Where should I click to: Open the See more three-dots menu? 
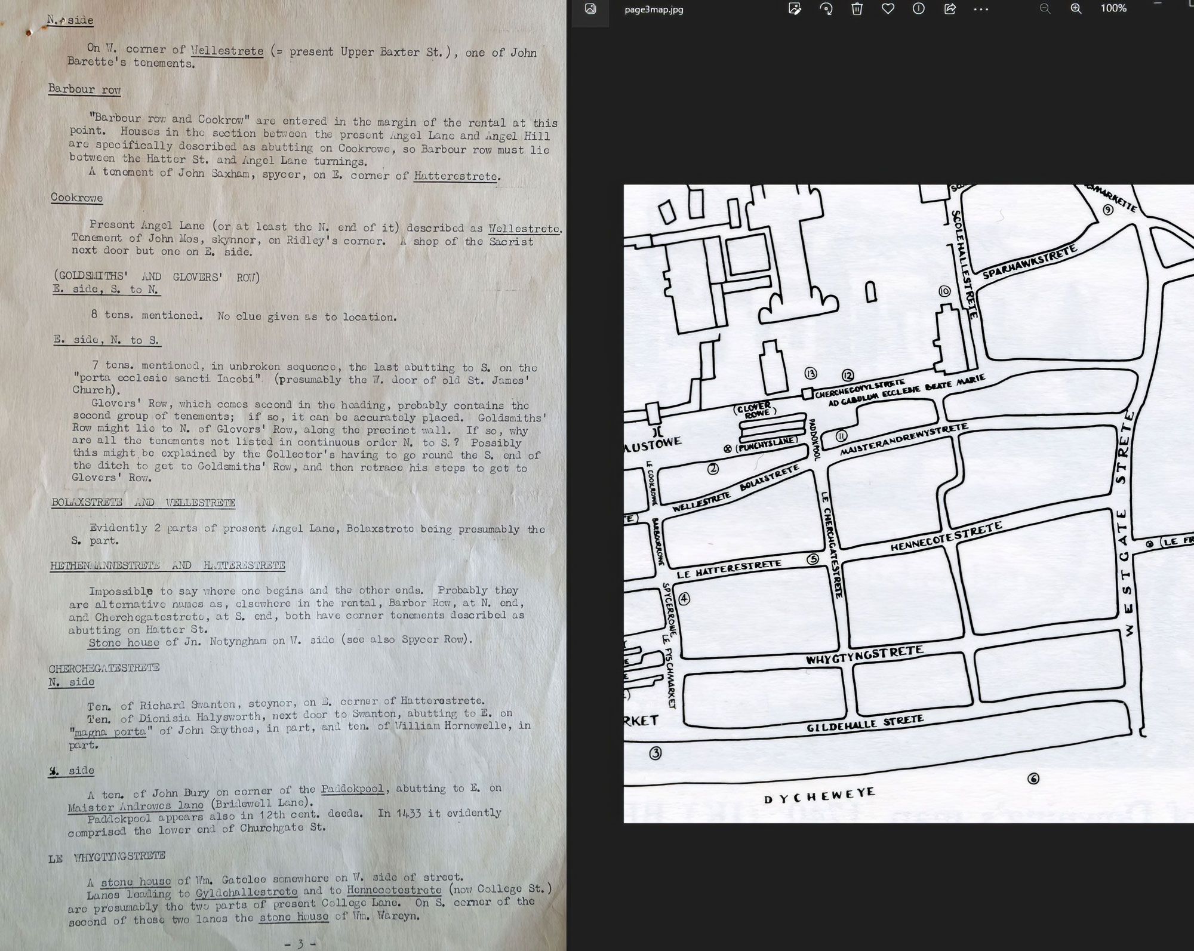point(981,9)
